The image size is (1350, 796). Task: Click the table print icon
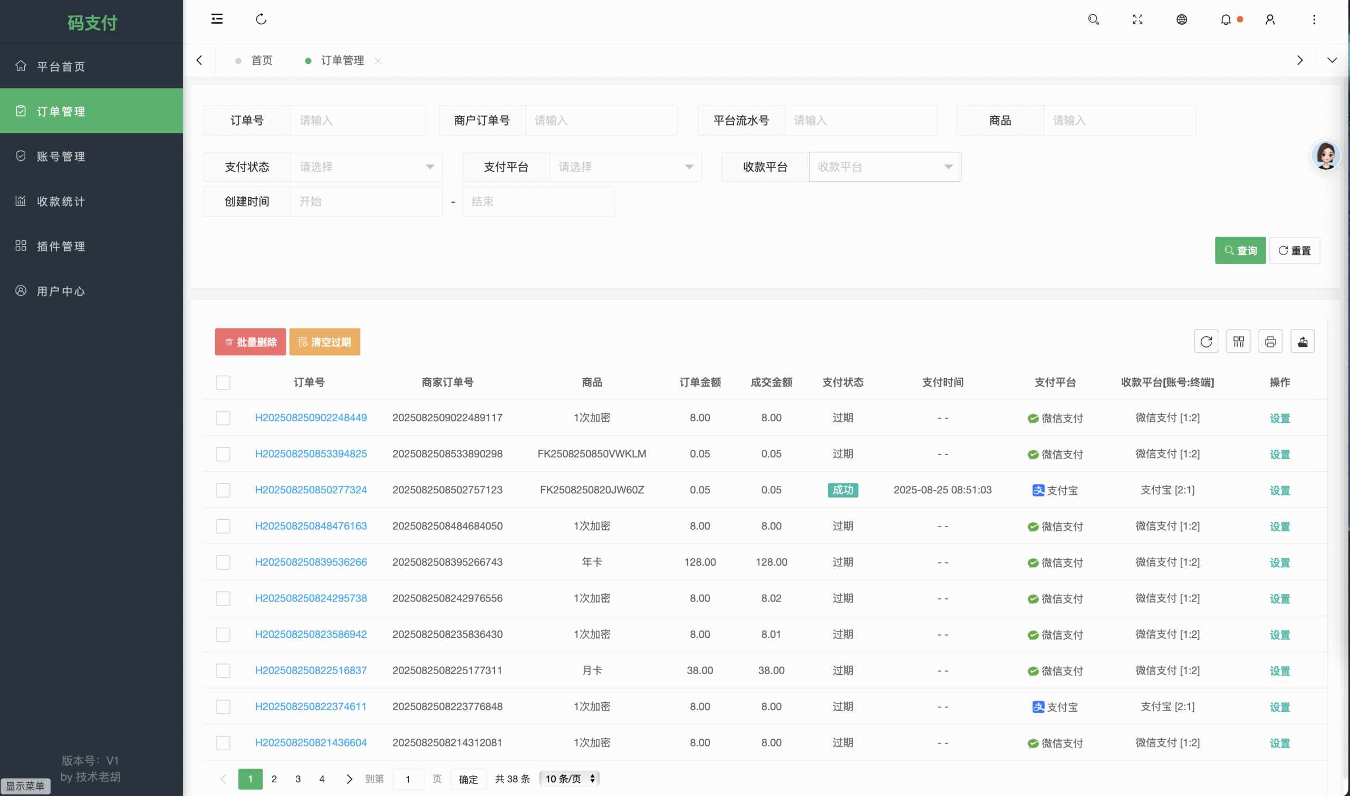pyautogui.click(x=1269, y=342)
